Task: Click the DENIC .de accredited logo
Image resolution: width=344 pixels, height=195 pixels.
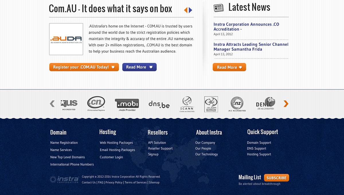Action: click(265, 104)
